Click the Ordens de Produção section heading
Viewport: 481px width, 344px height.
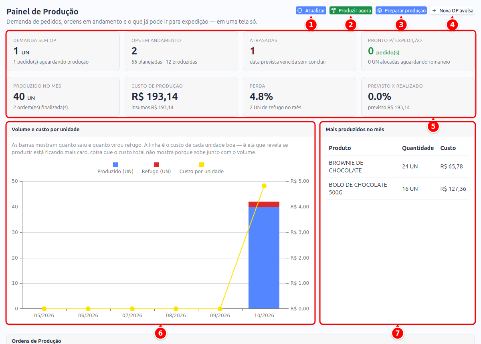click(x=36, y=341)
